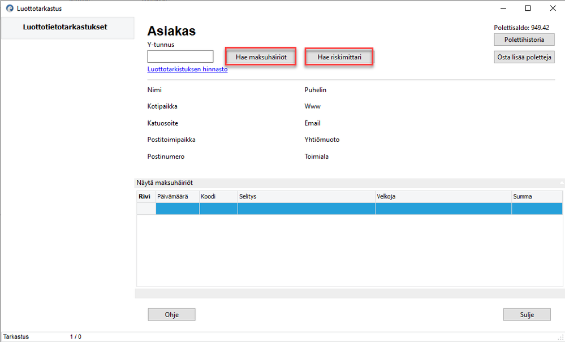Sort by Koodi column header
This screenshot has height=342, width=565.
[218, 197]
